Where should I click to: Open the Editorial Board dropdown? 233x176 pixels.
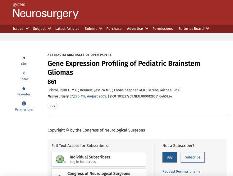[x=194, y=29]
